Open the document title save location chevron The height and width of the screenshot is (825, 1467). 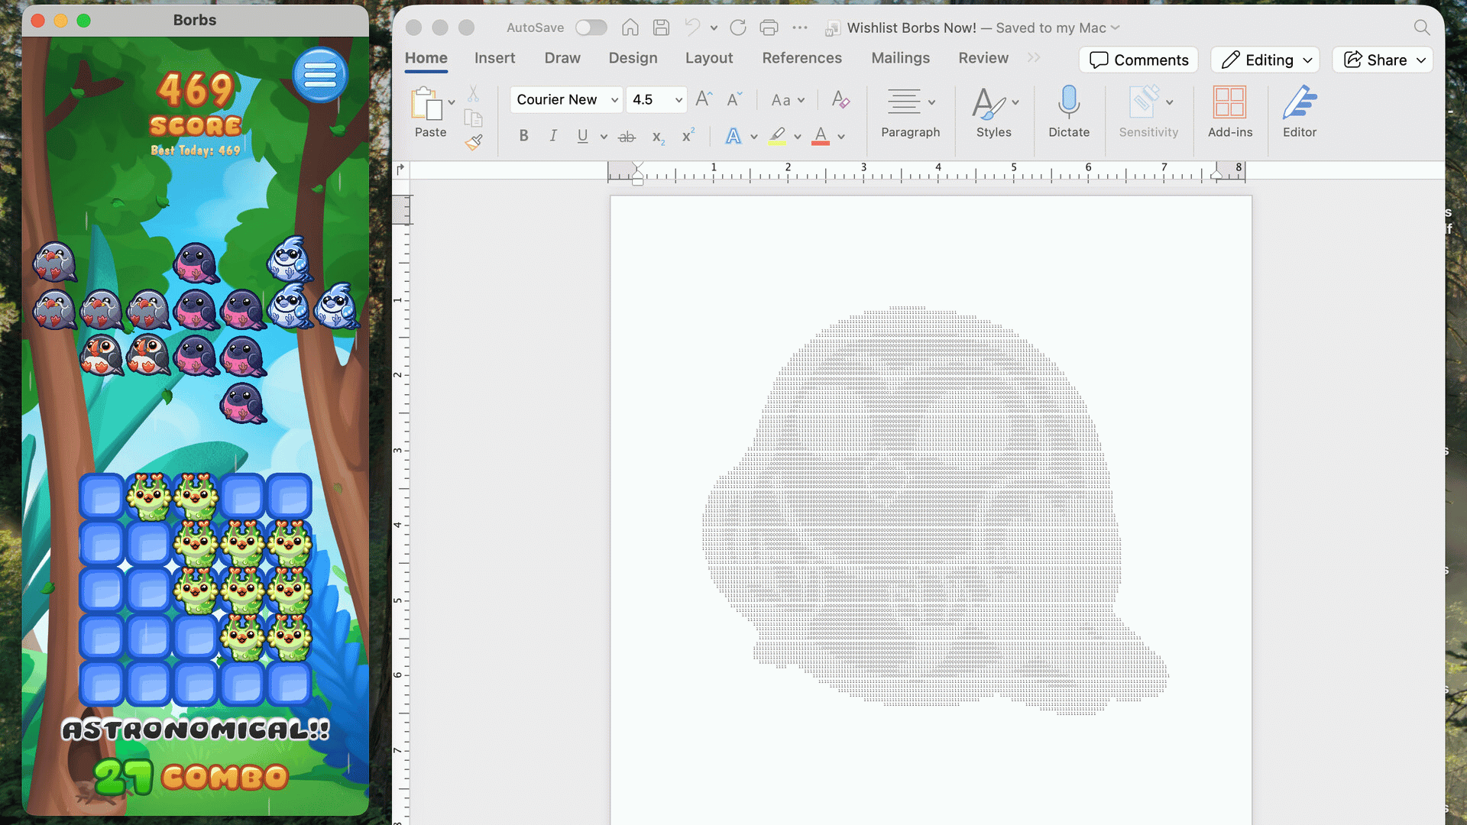1116,27
